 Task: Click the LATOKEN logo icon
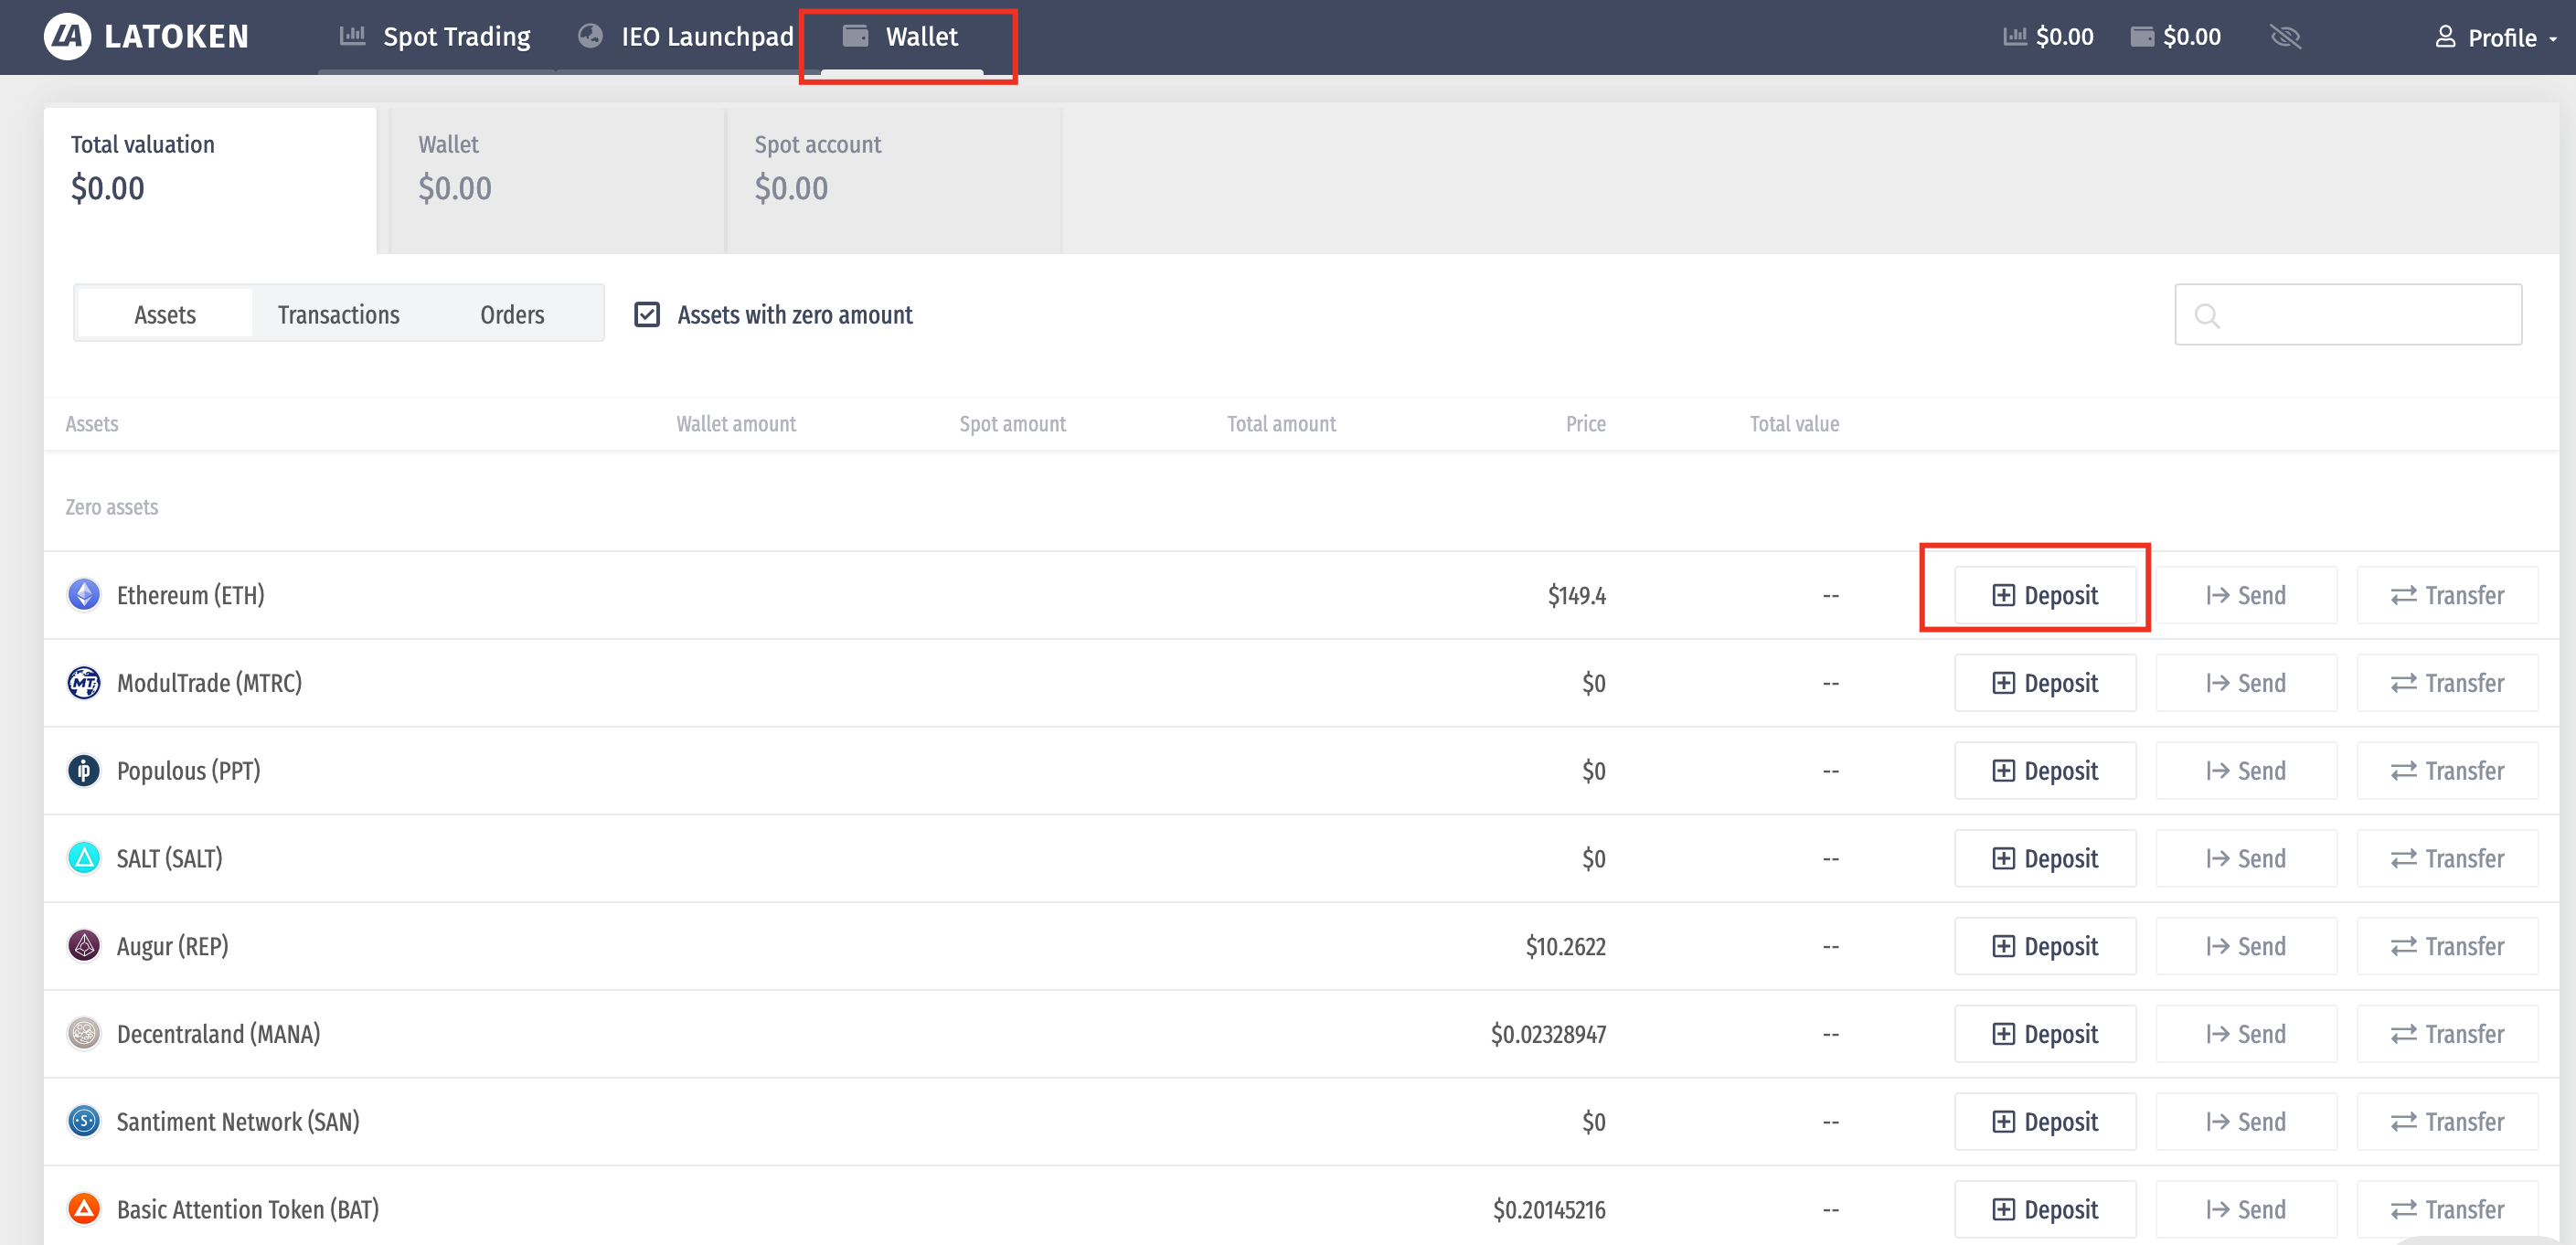pos(67,37)
